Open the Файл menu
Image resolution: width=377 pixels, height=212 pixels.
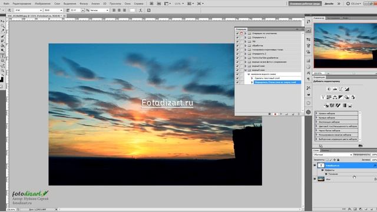(6, 4)
